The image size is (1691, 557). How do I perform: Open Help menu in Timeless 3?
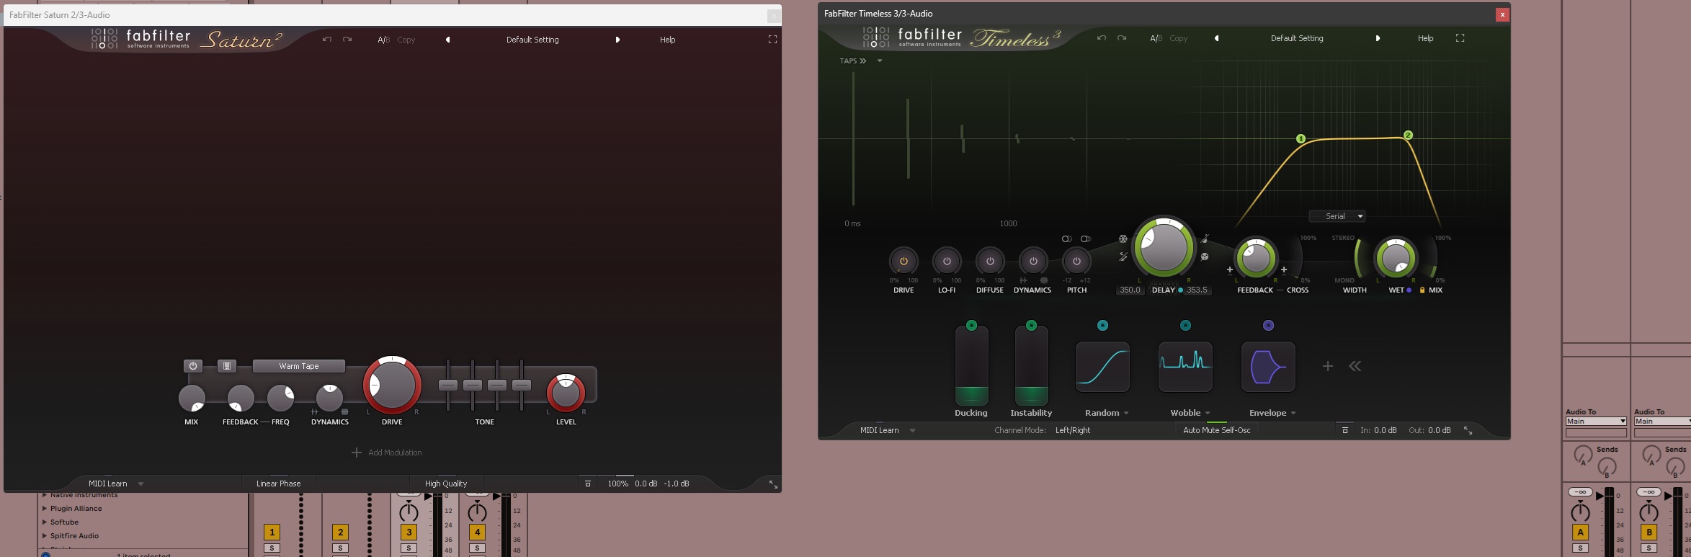[x=1426, y=38]
